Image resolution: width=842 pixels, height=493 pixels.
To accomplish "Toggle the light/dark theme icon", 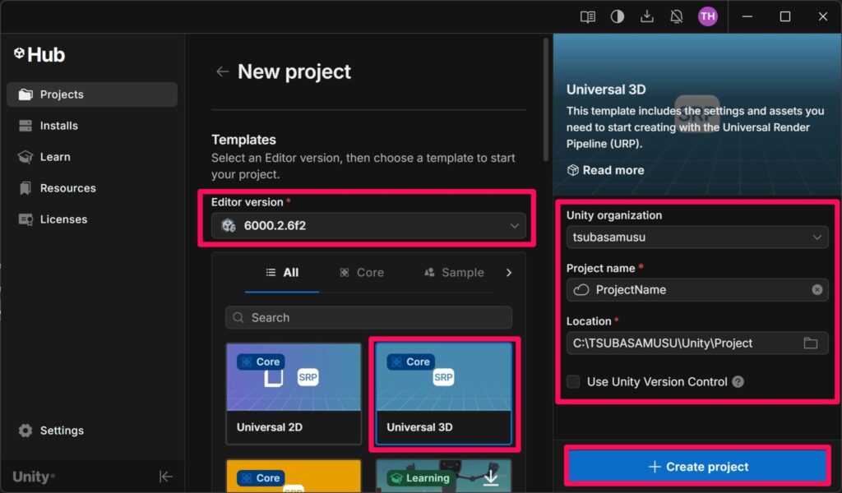I will [617, 16].
